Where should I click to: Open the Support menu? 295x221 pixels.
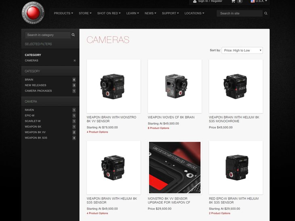point(170,13)
